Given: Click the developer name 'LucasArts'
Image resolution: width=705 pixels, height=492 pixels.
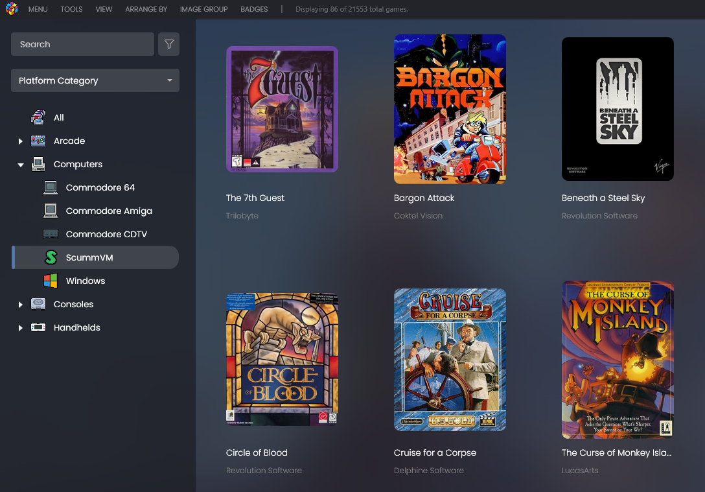Looking at the screenshot, I should coord(580,471).
